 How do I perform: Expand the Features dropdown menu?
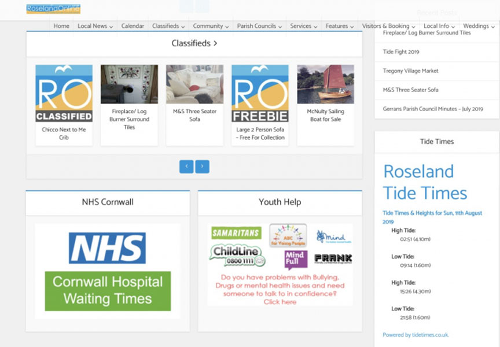click(340, 26)
